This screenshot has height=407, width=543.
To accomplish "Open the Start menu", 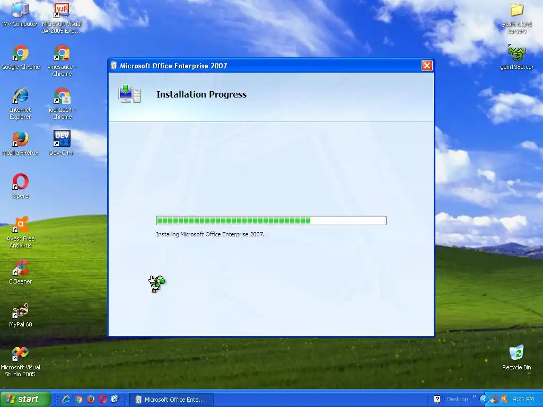I will click(x=25, y=399).
